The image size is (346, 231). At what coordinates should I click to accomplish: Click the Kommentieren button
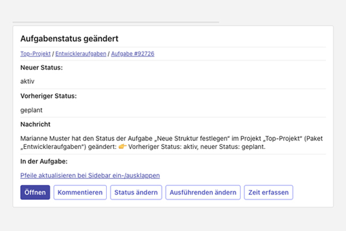click(80, 192)
